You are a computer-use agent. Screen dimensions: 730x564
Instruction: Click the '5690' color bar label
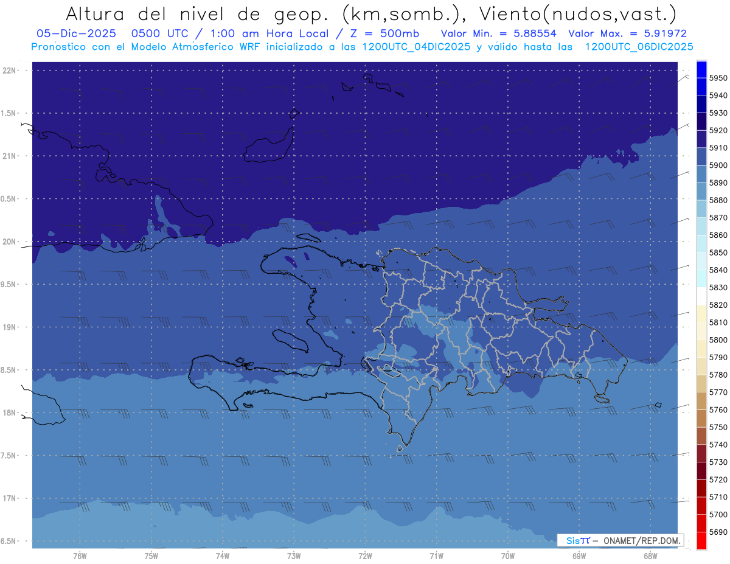(x=718, y=532)
